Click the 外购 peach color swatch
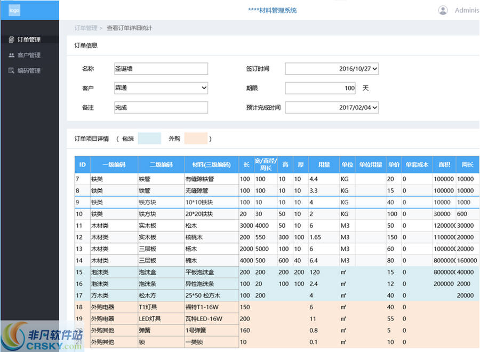The height and width of the screenshot is (352, 480). point(196,138)
